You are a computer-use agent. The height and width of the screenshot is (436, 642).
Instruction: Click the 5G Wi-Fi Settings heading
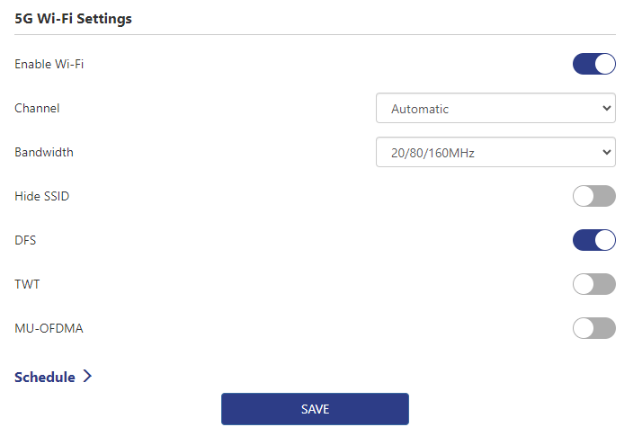tap(74, 19)
